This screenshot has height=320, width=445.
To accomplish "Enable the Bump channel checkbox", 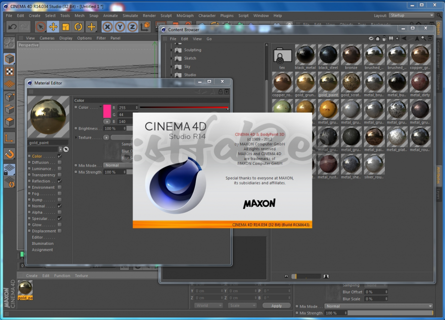I will click(60, 200).
